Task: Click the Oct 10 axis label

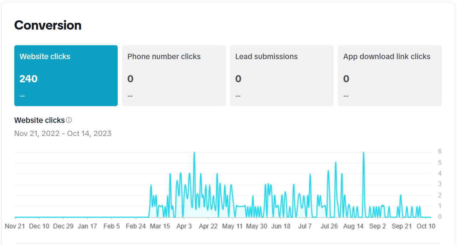Action: point(426,226)
